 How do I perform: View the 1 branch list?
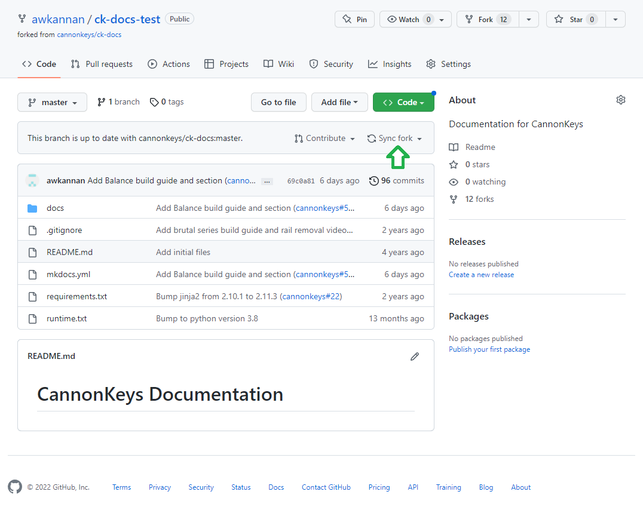point(118,102)
